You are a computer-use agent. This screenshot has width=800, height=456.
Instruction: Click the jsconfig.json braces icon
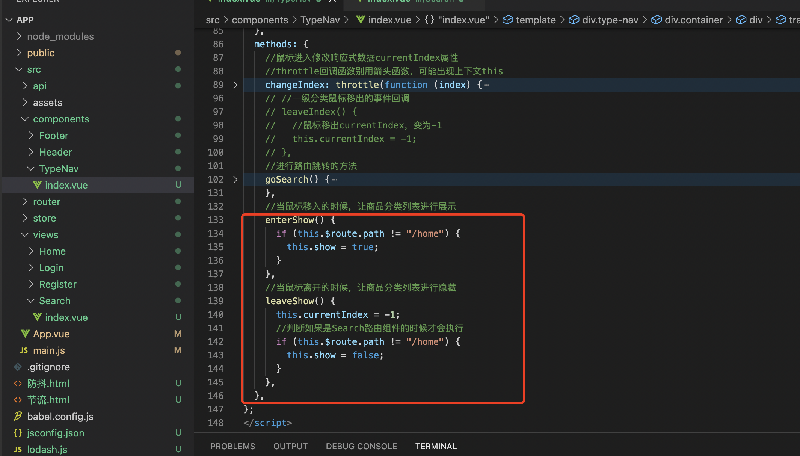click(x=18, y=433)
